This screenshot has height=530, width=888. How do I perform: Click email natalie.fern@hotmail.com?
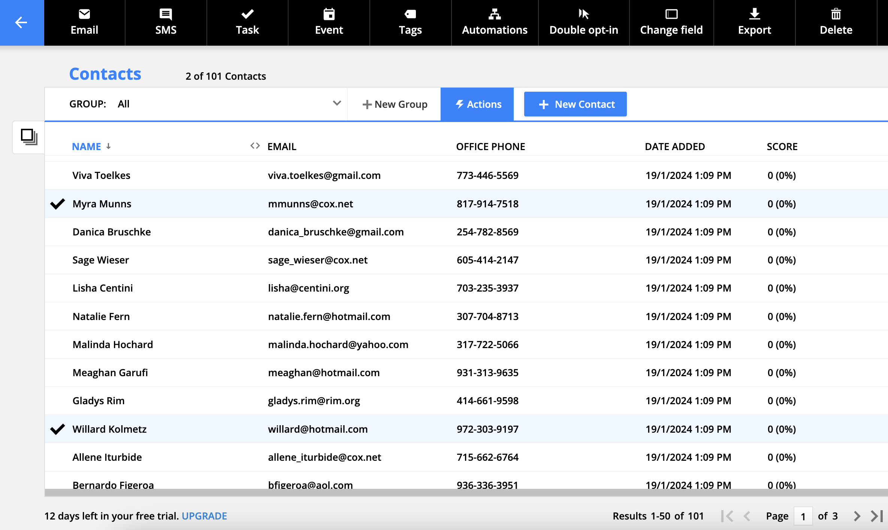coord(329,316)
